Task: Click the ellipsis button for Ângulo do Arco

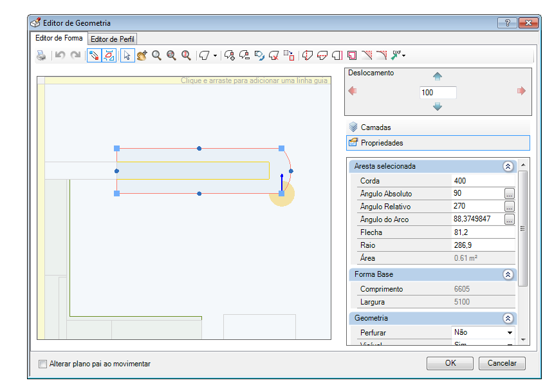Action: pyautogui.click(x=509, y=219)
